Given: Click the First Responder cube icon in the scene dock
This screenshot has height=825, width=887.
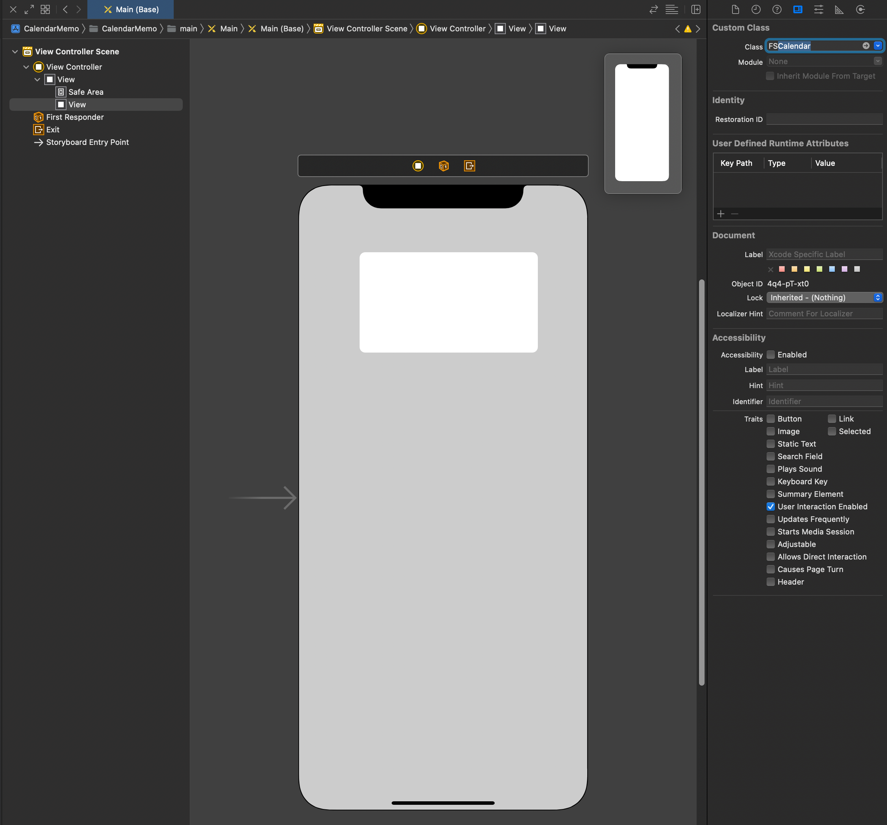Looking at the screenshot, I should [x=444, y=166].
